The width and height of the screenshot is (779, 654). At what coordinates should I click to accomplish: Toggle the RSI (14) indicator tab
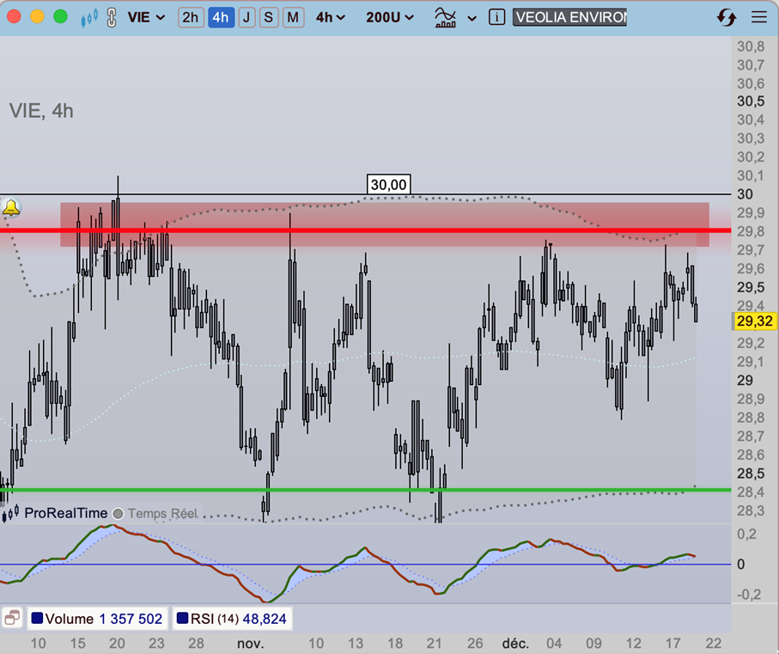coord(233,618)
